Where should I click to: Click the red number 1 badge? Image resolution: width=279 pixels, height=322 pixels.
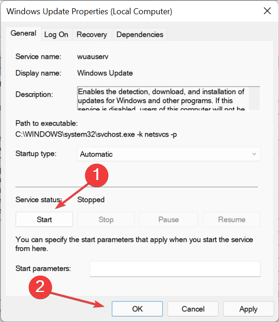pos(97,175)
